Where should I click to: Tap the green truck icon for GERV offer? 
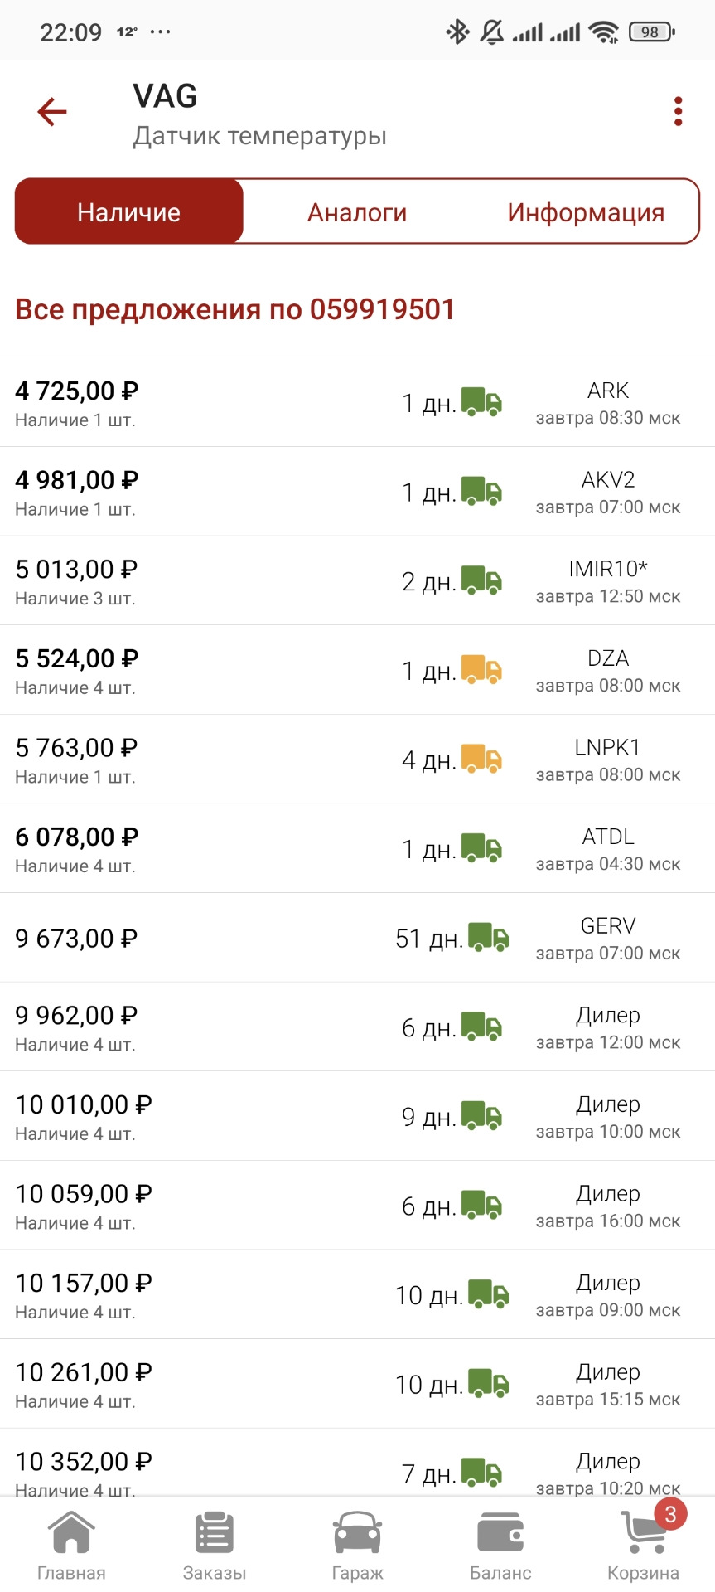click(x=489, y=938)
